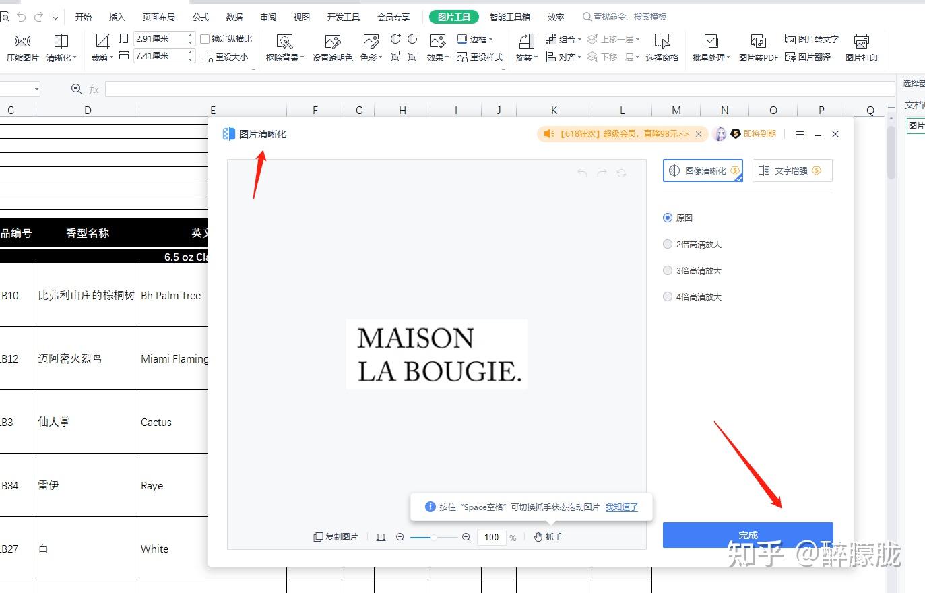
Task: Click the MAISON LA BOUGIE preview image
Action: tap(437, 354)
